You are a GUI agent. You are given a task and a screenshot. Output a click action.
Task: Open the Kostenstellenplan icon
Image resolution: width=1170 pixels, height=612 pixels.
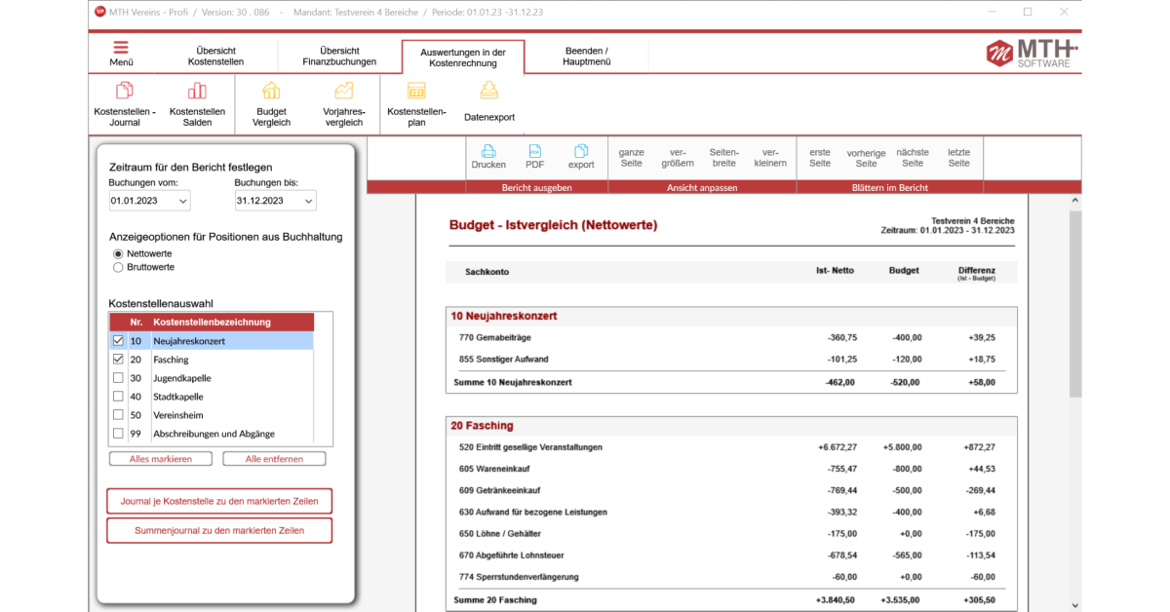[416, 91]
